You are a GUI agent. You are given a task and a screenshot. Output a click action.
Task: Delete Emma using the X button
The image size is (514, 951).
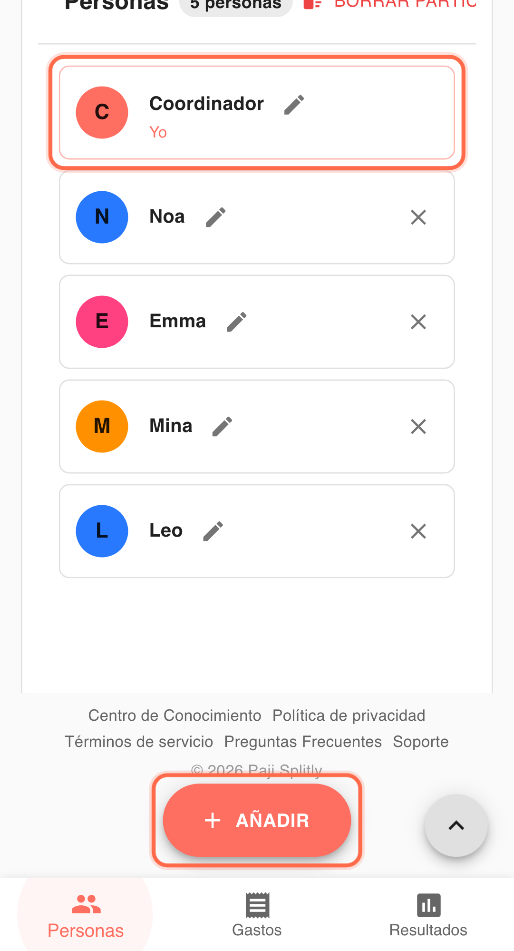click(418, 322)
